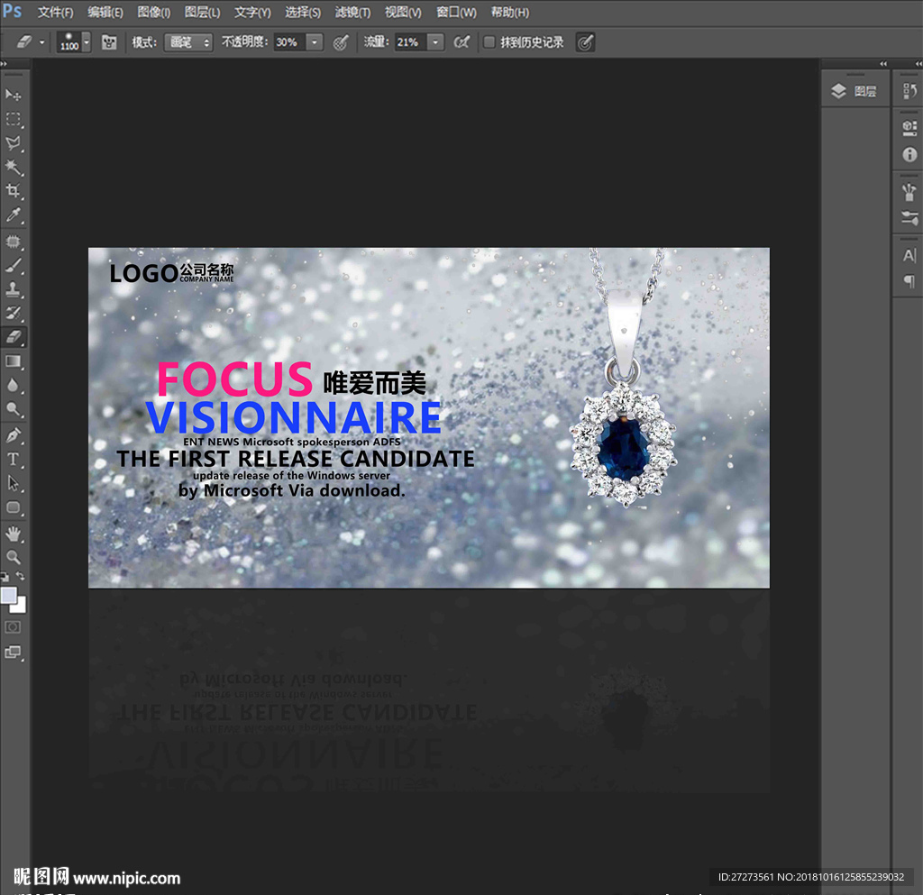Click the foreground color swatch
923x895 pixels.
[8, 595]
